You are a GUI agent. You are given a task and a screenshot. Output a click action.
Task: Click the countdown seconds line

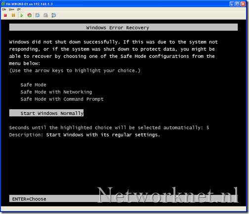(109, 128)
